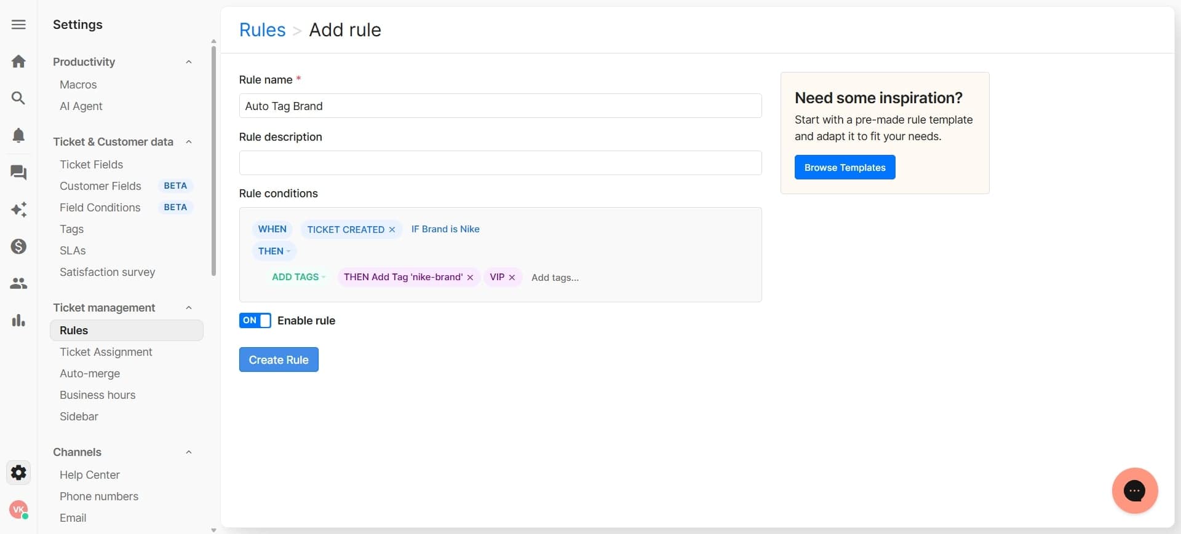Open the hamburger navigation menu

coord(18,25)
